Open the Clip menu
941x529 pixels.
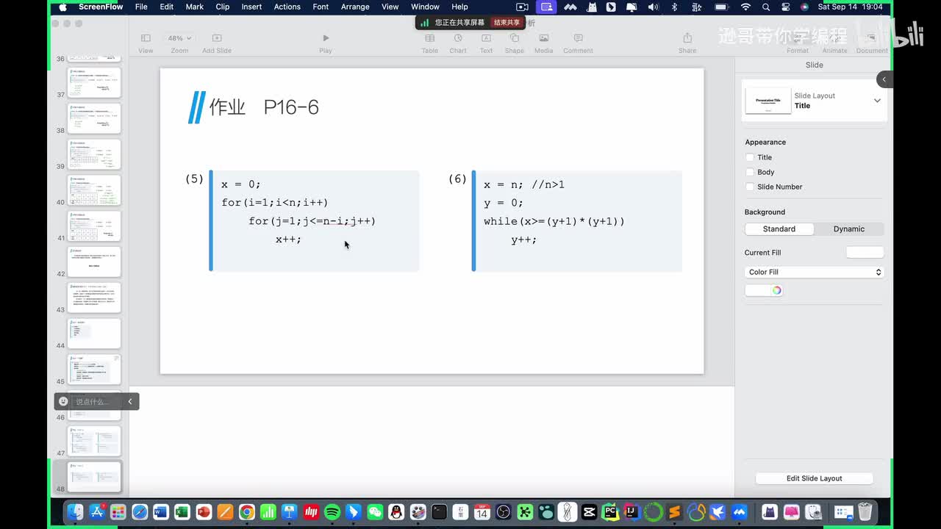point(223,7)
